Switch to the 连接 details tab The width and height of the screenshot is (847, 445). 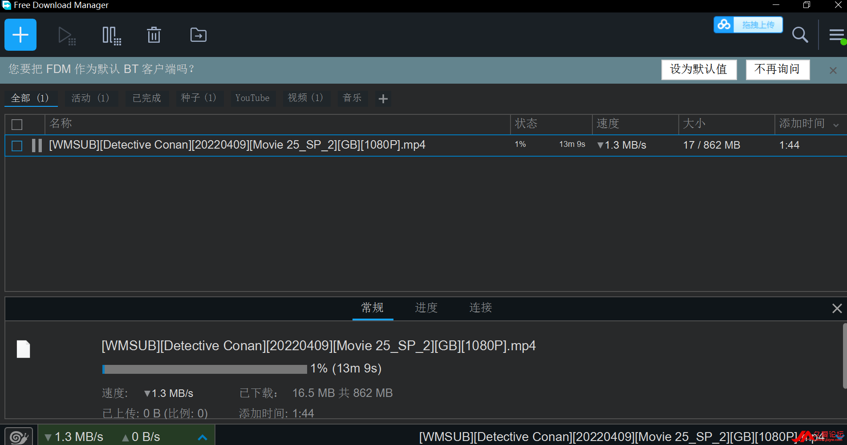(481, 307)
